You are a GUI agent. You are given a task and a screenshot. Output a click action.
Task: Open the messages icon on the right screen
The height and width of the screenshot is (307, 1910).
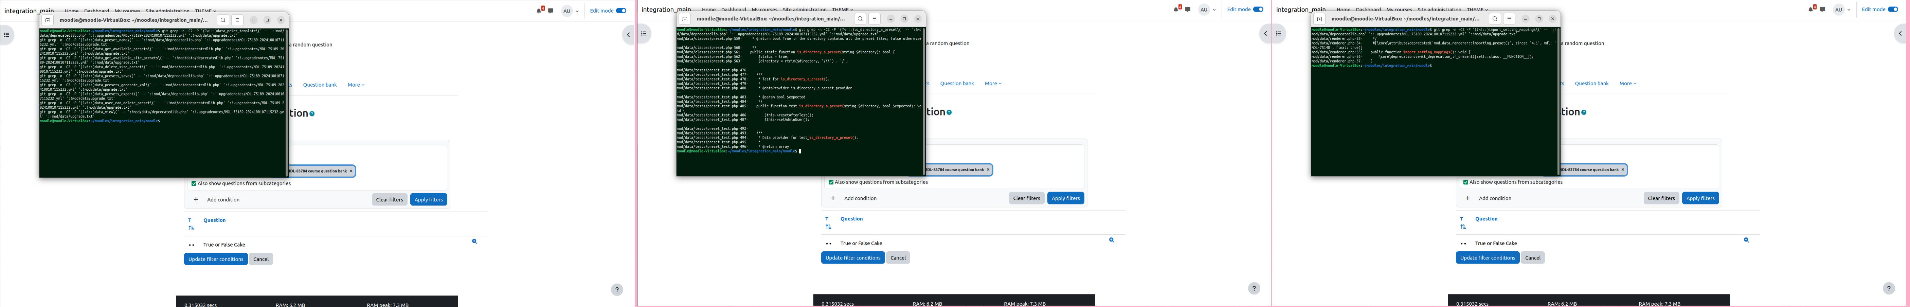(1822, 9)
